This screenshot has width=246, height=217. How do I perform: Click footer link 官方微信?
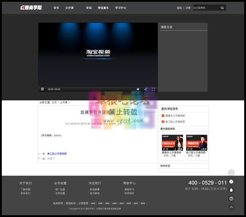(x=95, y=193)
